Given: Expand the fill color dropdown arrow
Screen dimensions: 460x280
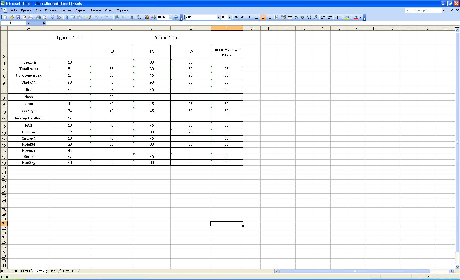Looking at the screenshot, I should 351,17.
